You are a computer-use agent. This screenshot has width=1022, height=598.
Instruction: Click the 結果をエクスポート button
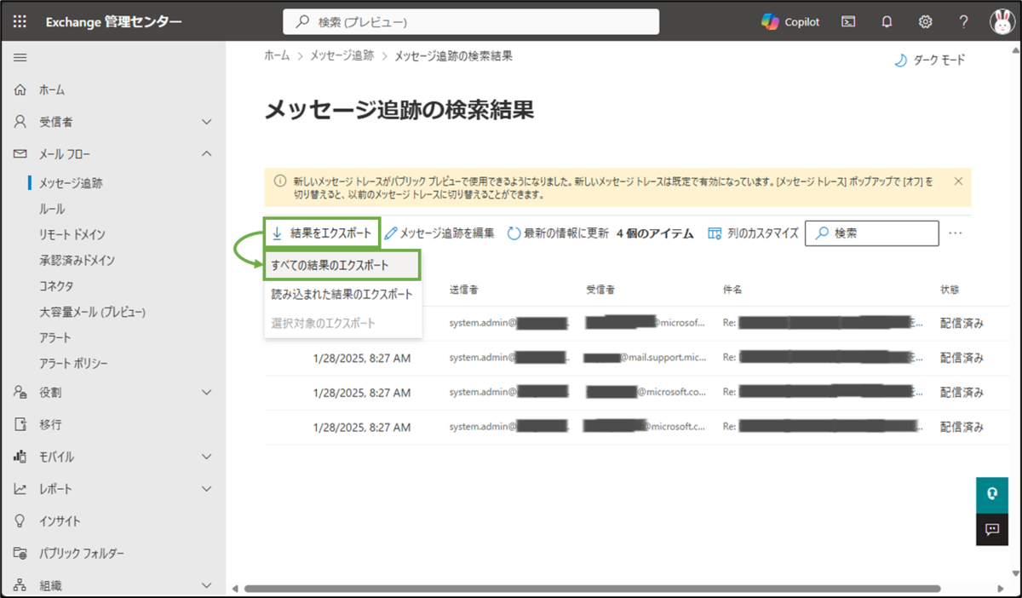[322, 233]
